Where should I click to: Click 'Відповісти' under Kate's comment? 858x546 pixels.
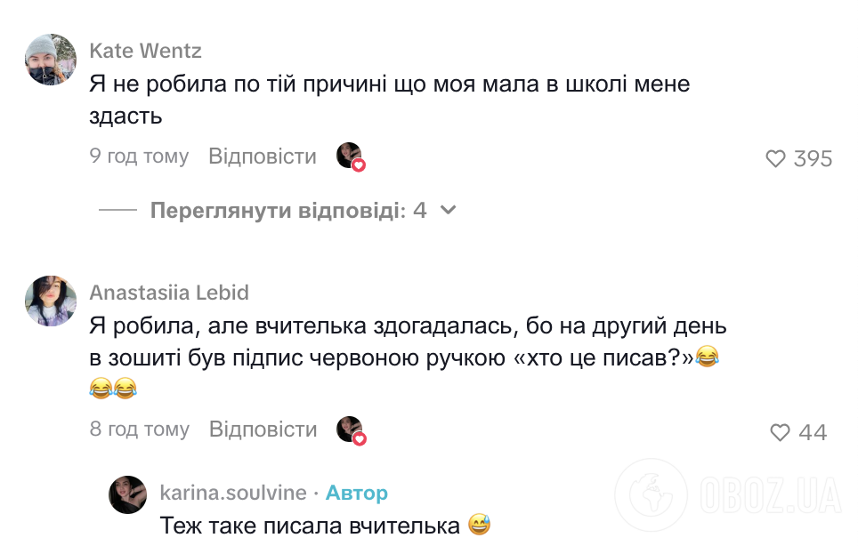[262, 156]
